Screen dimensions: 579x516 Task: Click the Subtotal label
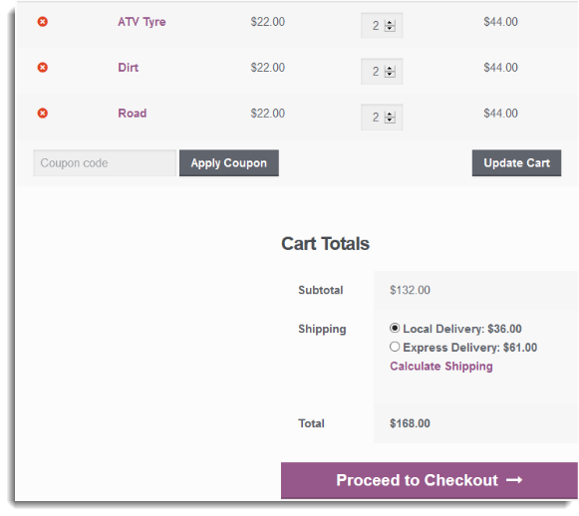321,290
